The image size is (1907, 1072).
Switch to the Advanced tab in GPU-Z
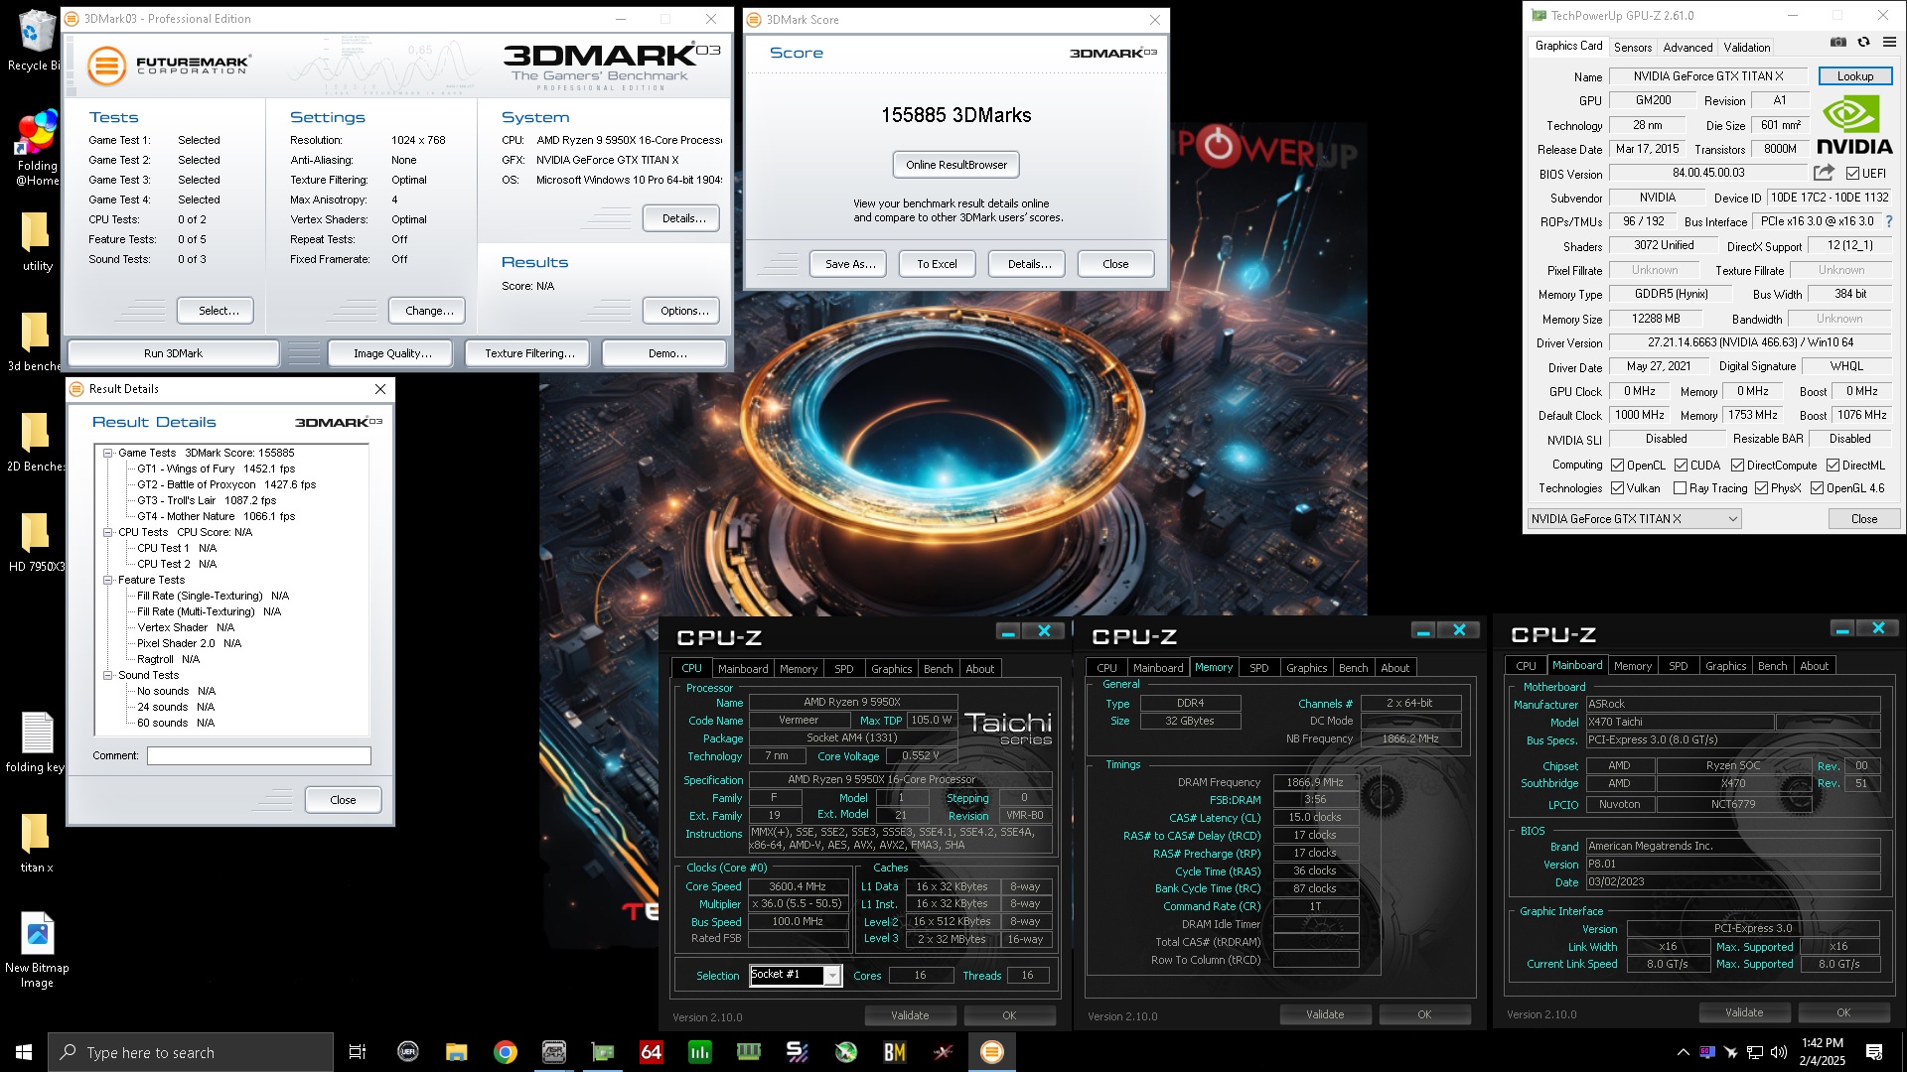click(1687, 47)
